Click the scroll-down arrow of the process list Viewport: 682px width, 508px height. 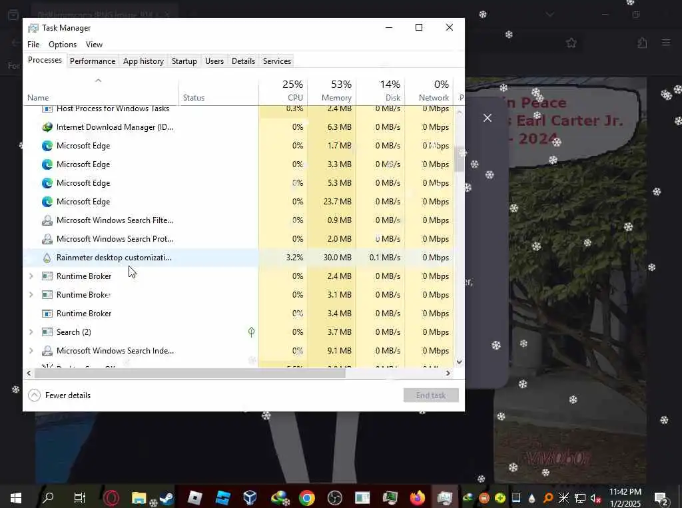[460, 362]
